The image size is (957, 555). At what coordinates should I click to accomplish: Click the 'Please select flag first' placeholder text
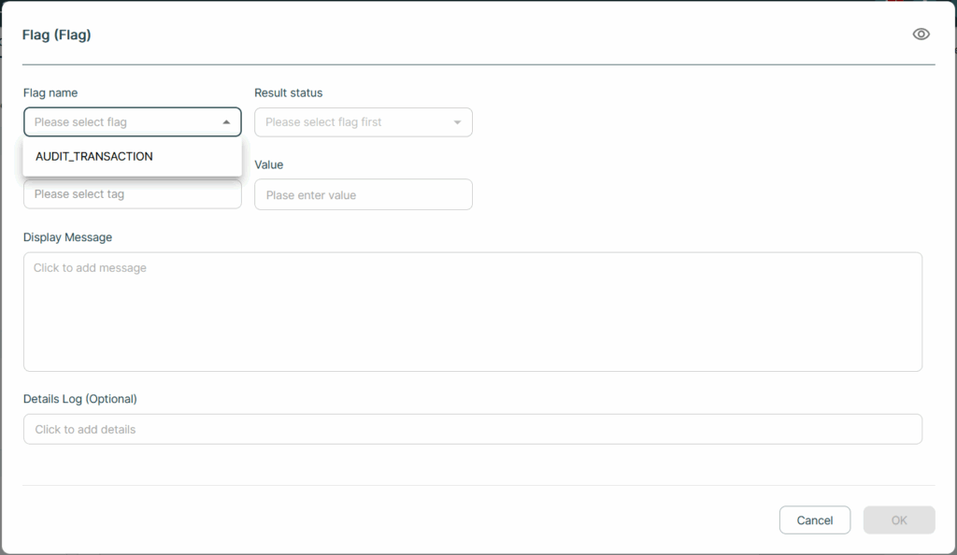pos(323,122)
